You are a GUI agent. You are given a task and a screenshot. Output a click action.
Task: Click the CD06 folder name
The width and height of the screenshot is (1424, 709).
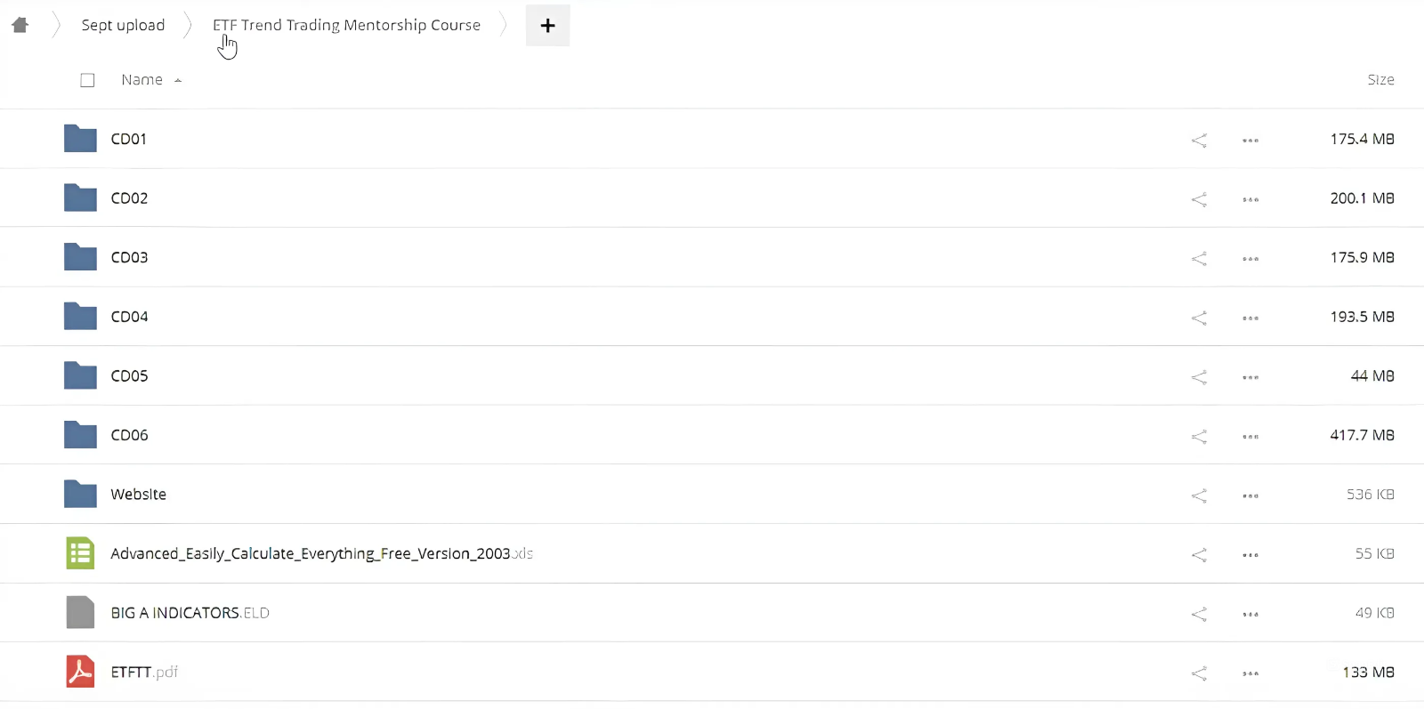pos(129,435)
